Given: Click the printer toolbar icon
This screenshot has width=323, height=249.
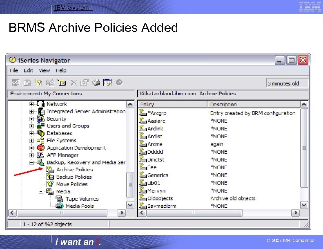Looking at the screenshot, I should coord(96,83).
